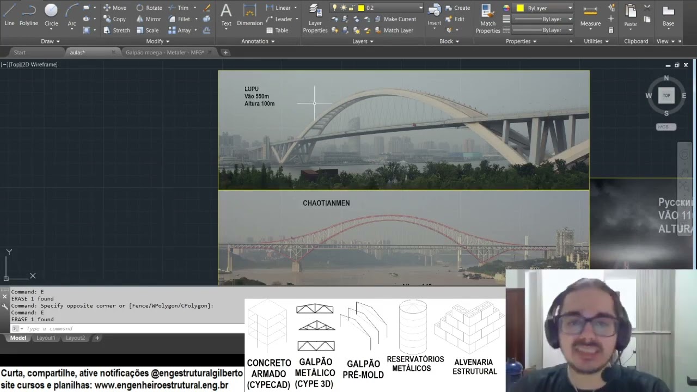This screenshot has width=697, height=392.
Task: Expand the Modify panel
Action: tap(158, 41)
